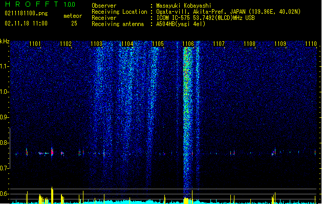Image resolution: width=322 pixels, height=204 pixels.
Task: Click time marker 1104
Action: [127, 44]
